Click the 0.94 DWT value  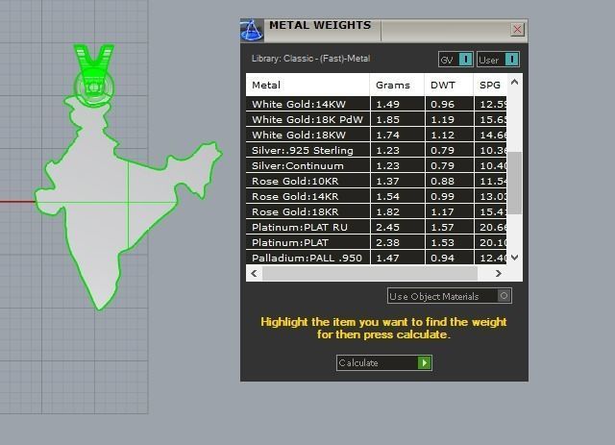[x=442, y=259]
